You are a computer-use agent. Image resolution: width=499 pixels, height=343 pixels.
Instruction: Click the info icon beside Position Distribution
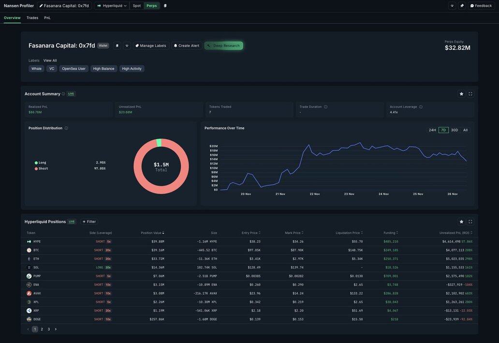(x=66, y=128)
